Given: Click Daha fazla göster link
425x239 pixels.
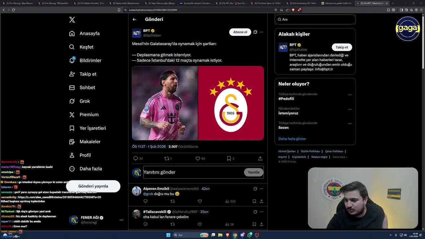Looking at the screenshot, I should coord(292,139).
